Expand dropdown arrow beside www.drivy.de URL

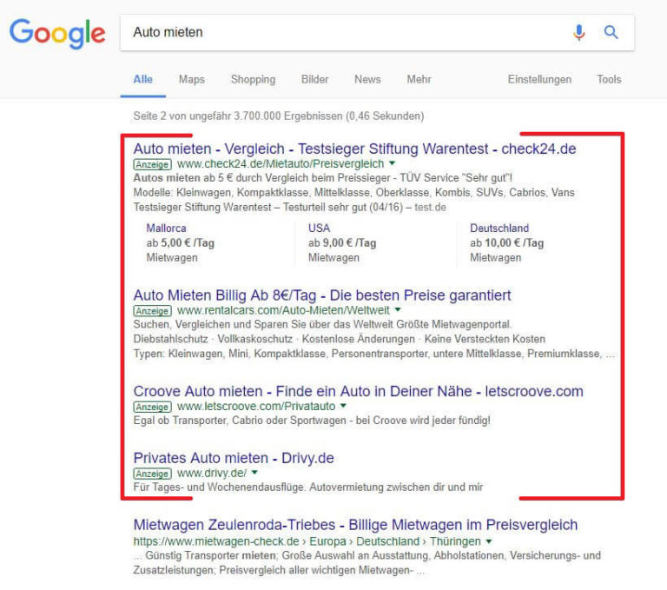coord(254,473)
